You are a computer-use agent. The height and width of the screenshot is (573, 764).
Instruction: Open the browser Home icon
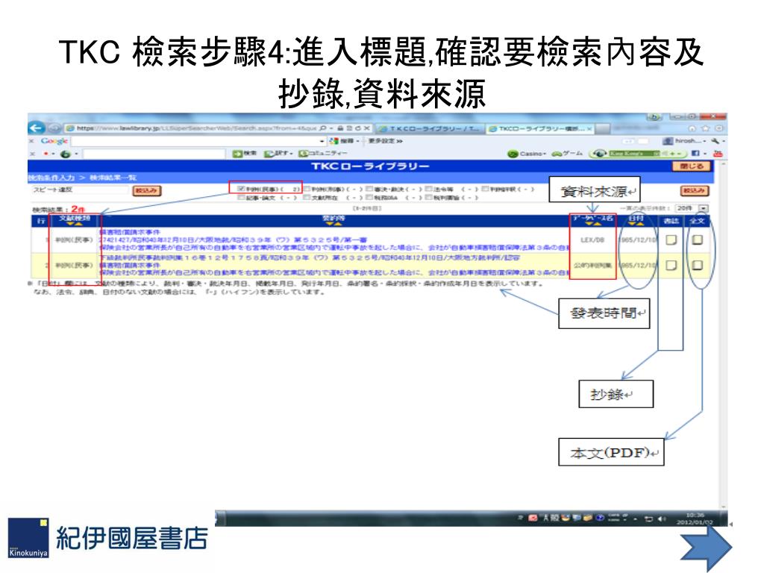692,128
